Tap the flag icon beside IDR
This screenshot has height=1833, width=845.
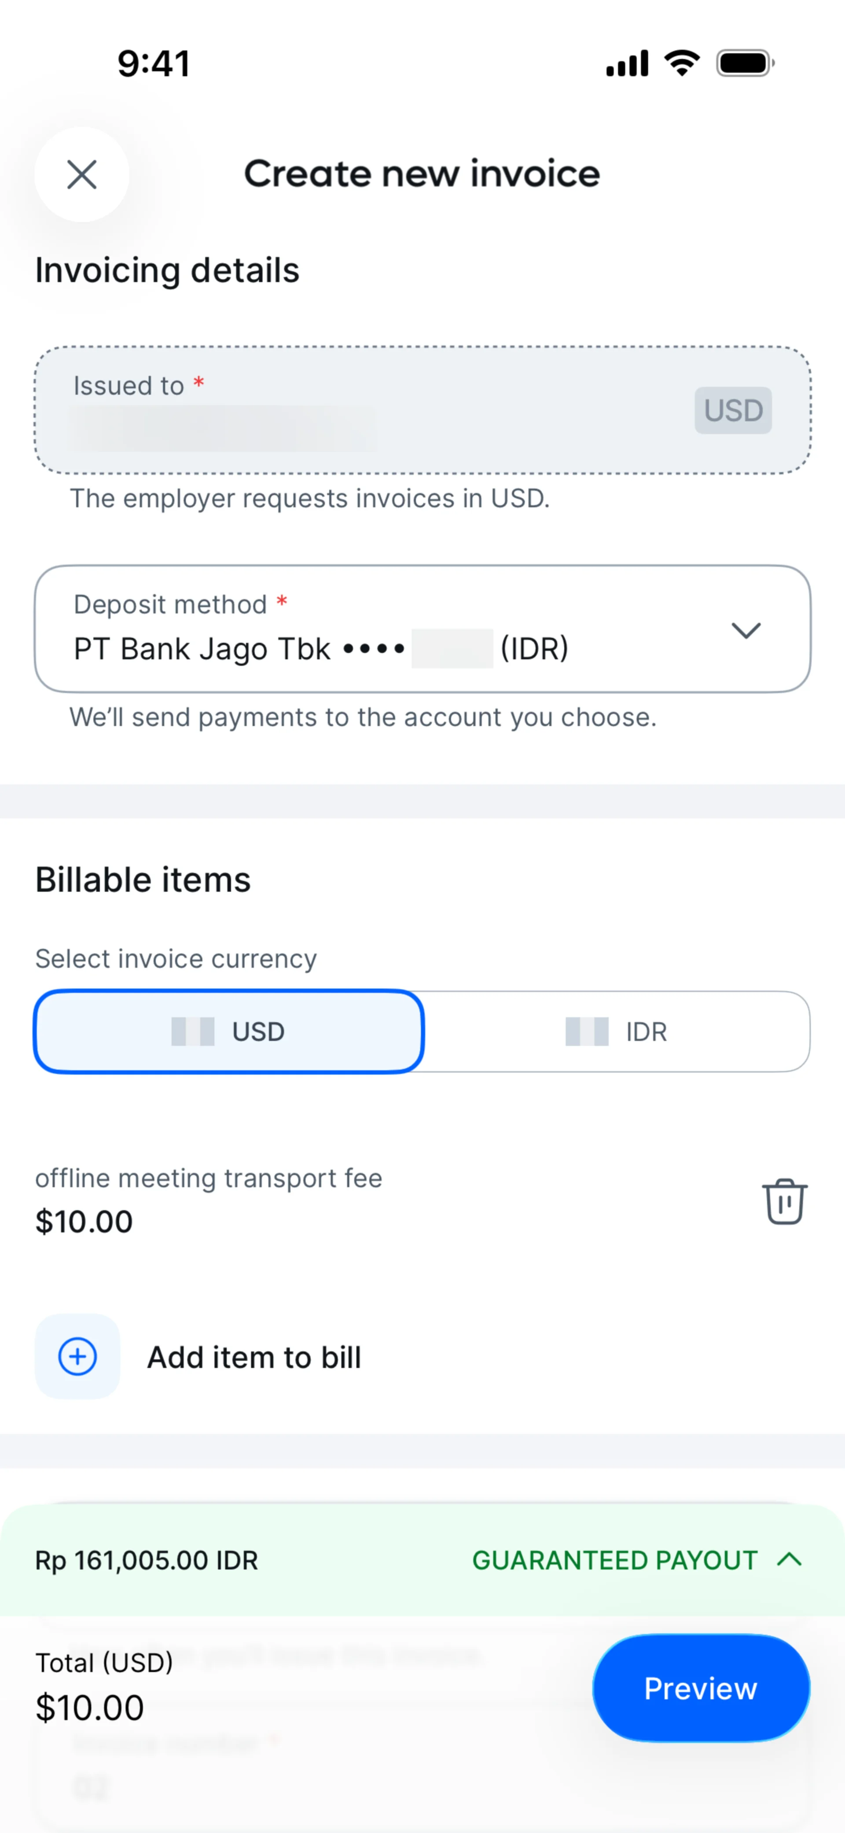(x=587, y=1031)
